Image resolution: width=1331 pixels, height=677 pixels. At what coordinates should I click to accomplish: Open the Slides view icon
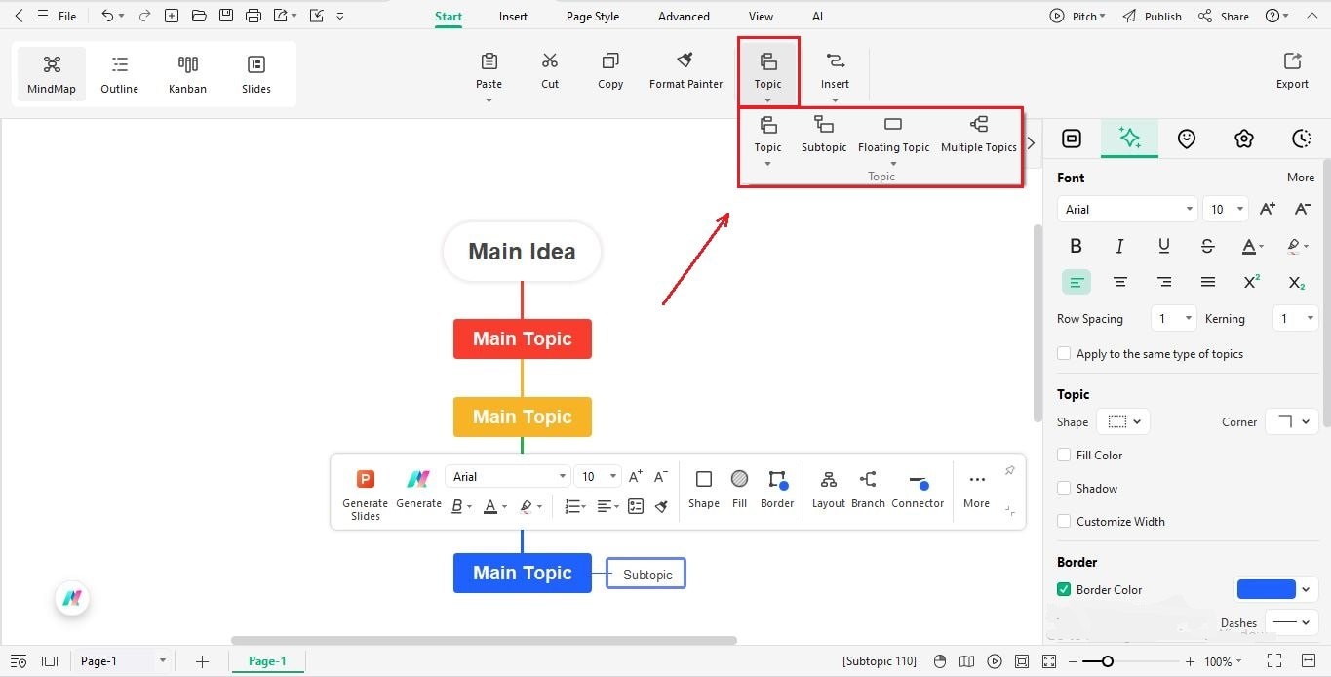[x=255, y=73]
